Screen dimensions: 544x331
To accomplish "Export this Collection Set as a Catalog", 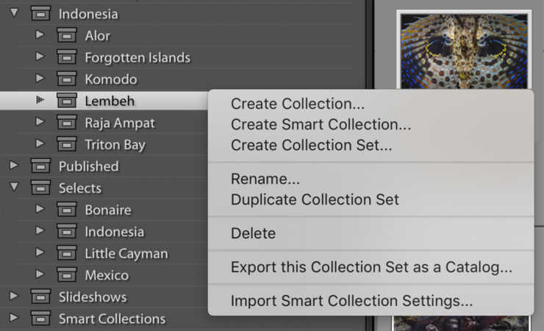I will point(371,267).
